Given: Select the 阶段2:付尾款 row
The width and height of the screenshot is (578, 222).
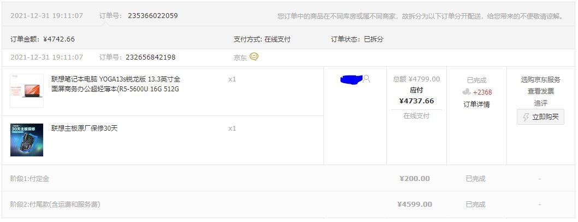Looking at the screenshot, I should [x=289, y=205].
